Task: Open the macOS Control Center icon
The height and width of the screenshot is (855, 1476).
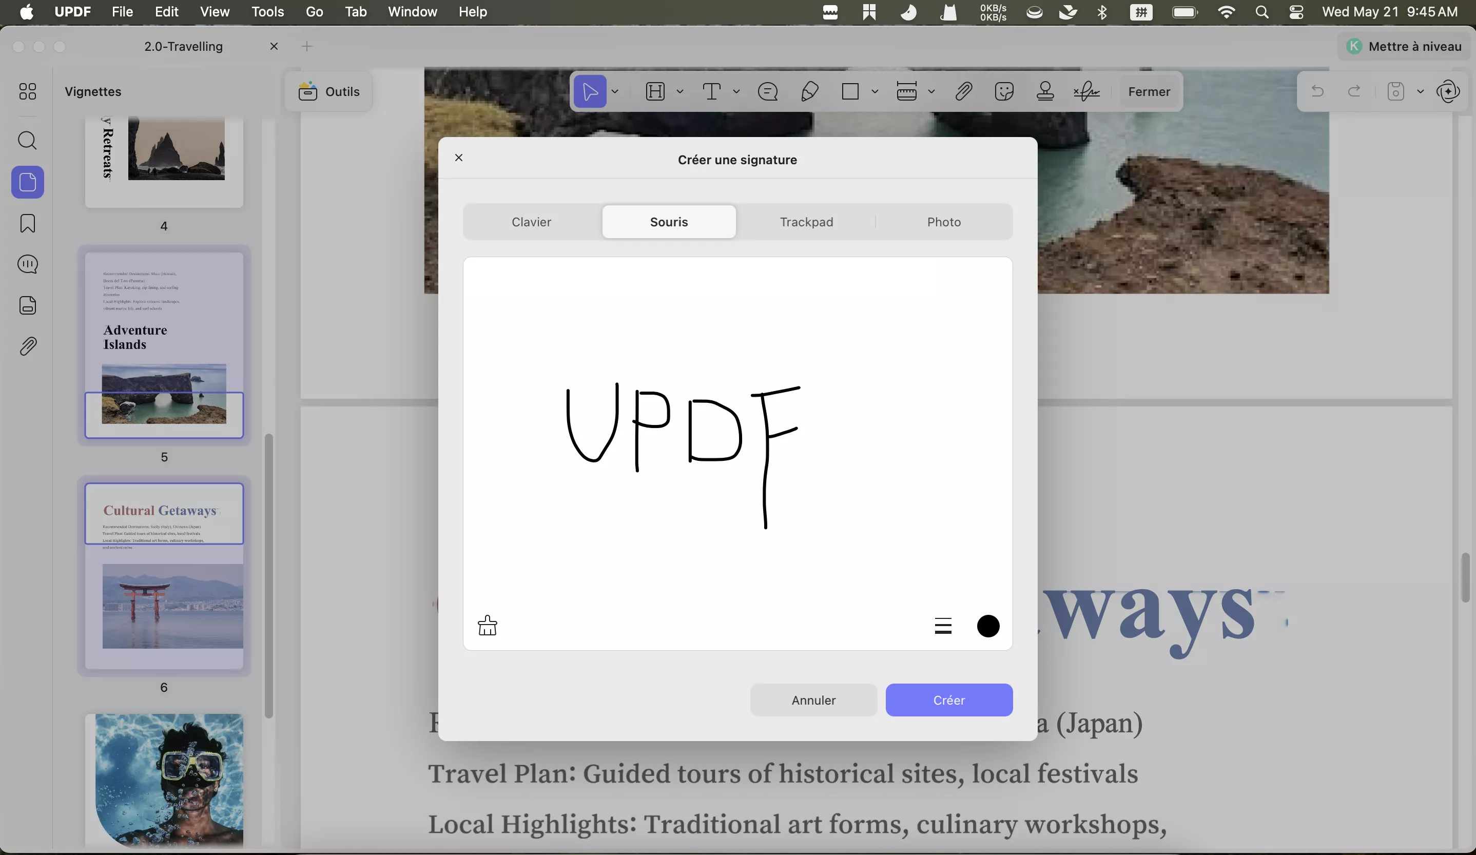Action: (x=1296, y=12)
